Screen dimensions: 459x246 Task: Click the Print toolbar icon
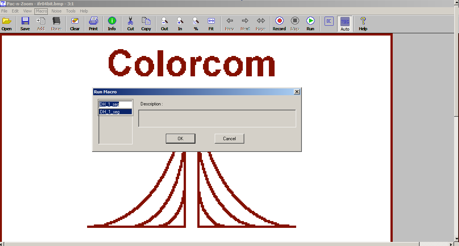tap(93, 24)
